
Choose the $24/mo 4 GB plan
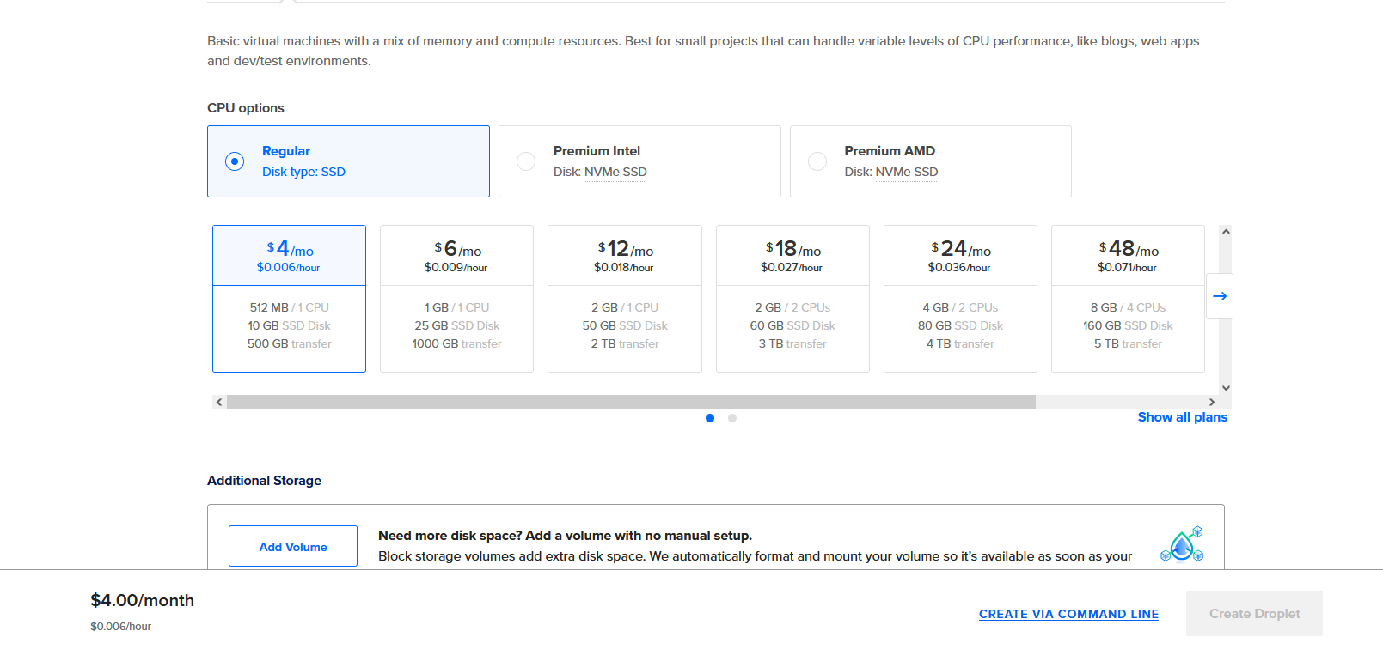[x=960, y=299]
